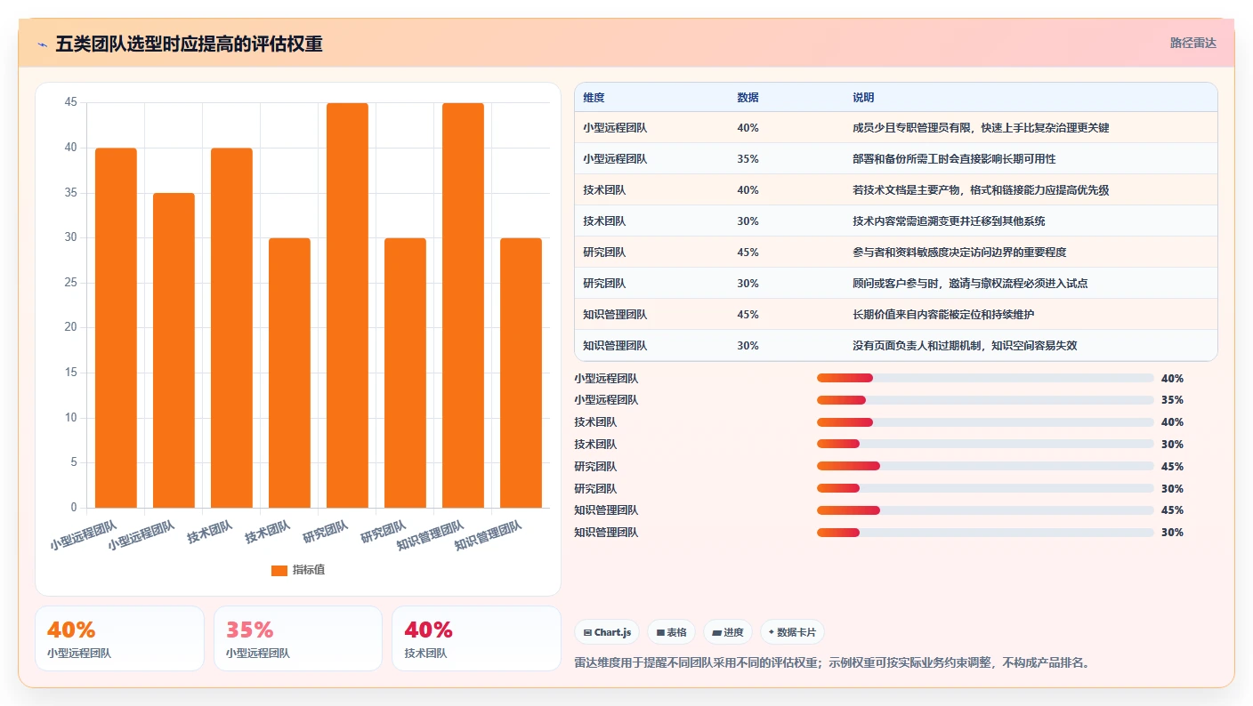Click the 知识管理团队 progress bar showing 30%

(x=985, y=533)
